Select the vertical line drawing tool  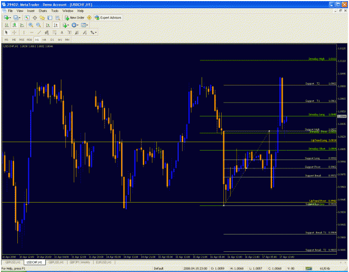[x=23, y=32]
